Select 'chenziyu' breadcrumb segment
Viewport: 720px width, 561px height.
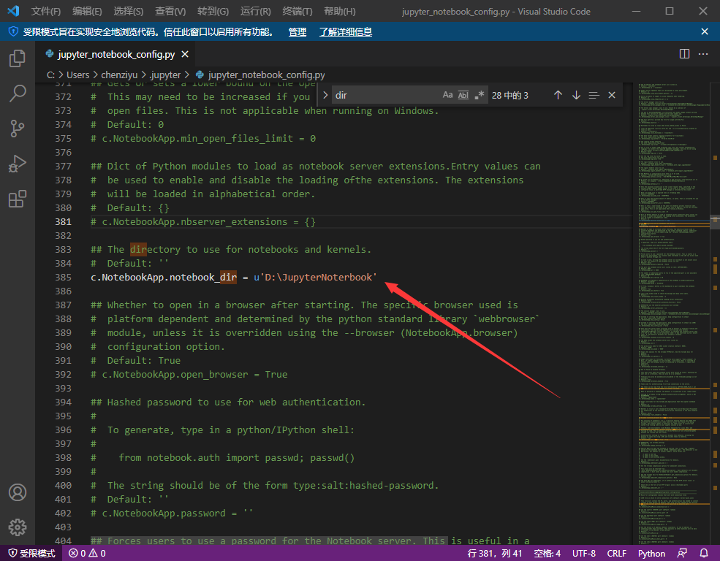[x=119, y=75]
